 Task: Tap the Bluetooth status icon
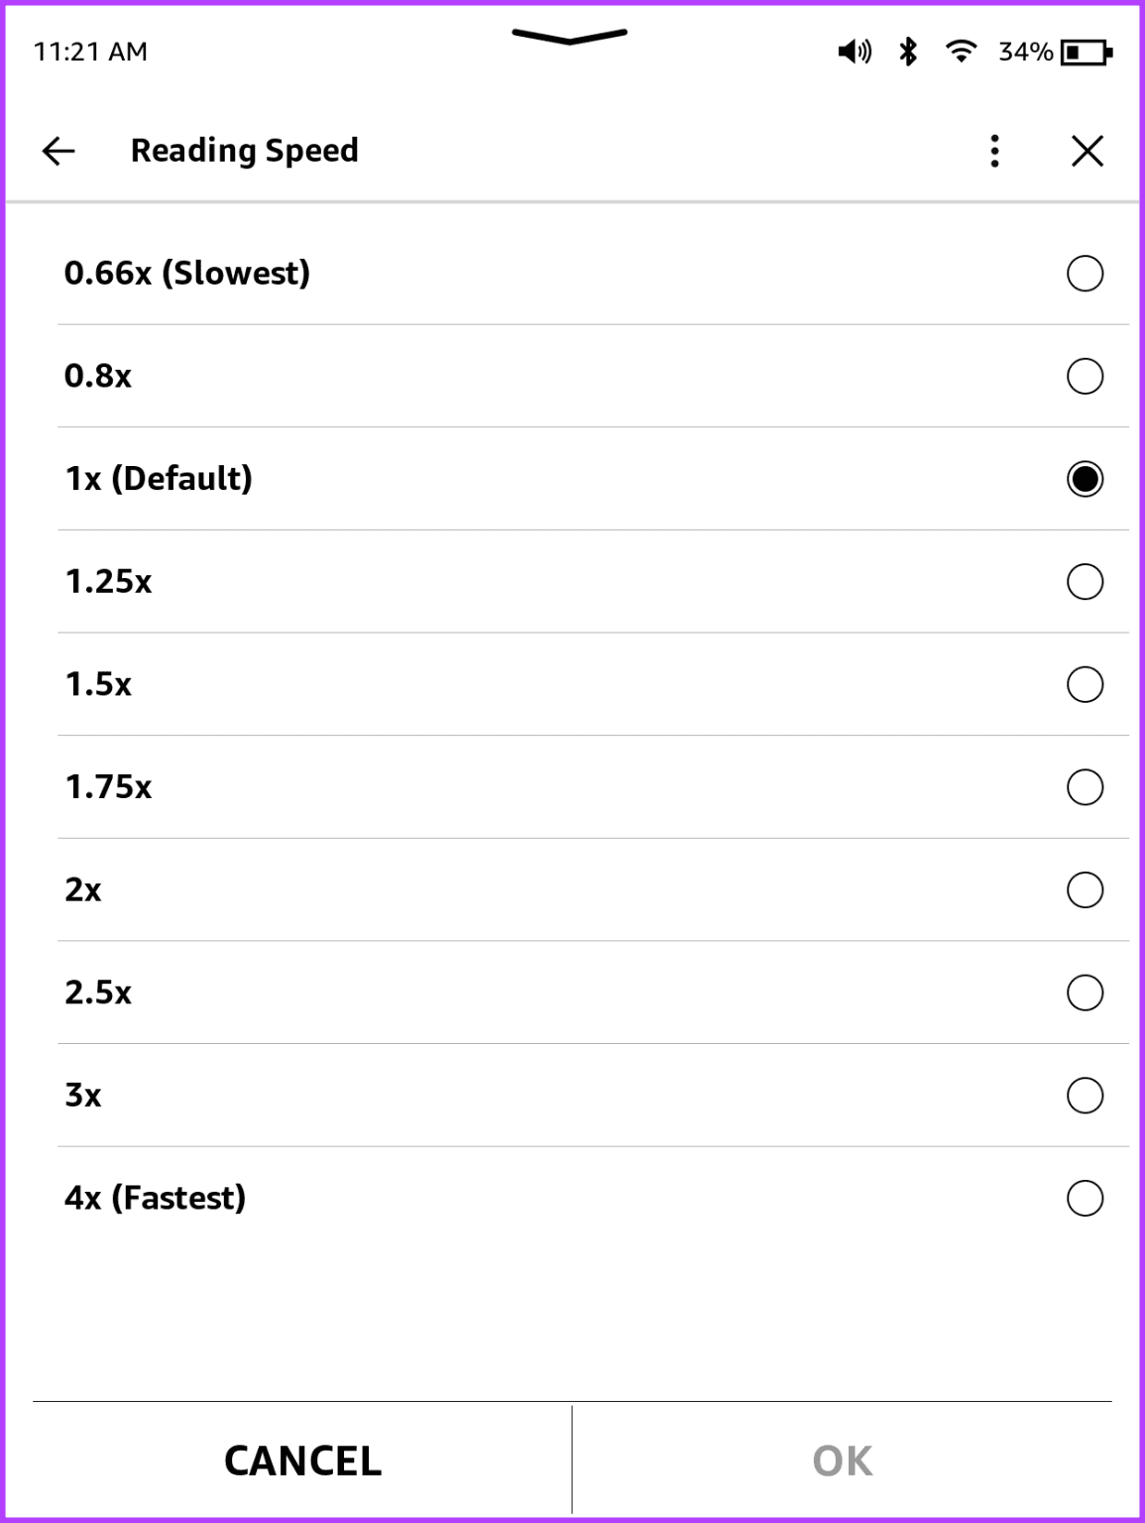[908, 52]
